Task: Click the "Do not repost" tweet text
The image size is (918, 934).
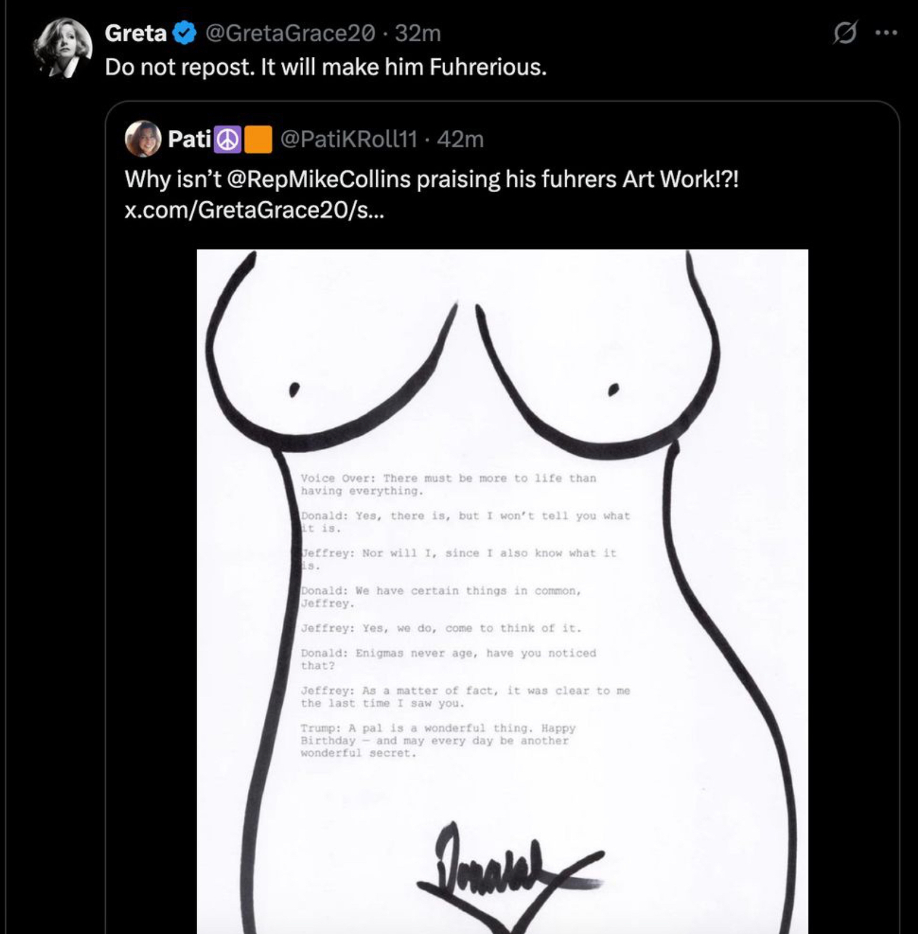Action: point(326,67)
